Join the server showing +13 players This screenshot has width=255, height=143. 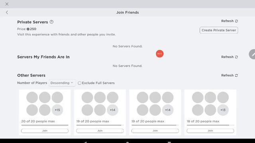[x=210, y=131]
